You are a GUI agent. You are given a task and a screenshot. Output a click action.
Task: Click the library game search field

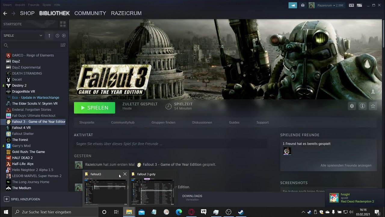click(x=32, y=45)
